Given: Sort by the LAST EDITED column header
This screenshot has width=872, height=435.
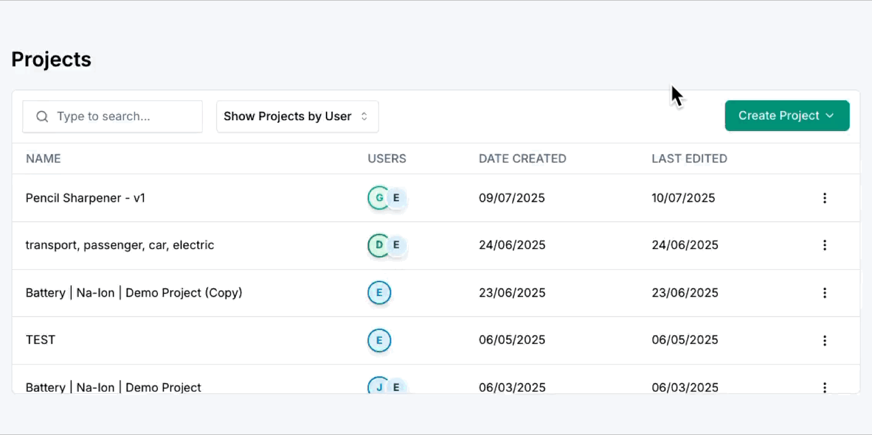Looking at the screenshot, I should point(689,159).
